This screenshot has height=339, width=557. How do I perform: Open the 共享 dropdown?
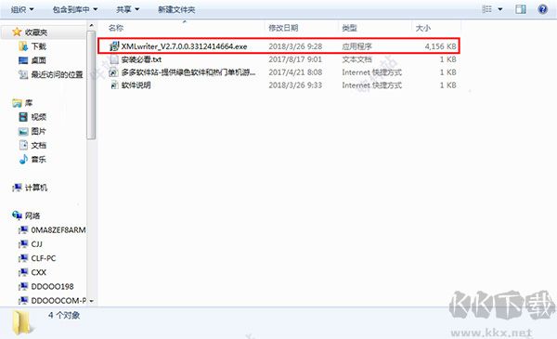coord(128,9)
